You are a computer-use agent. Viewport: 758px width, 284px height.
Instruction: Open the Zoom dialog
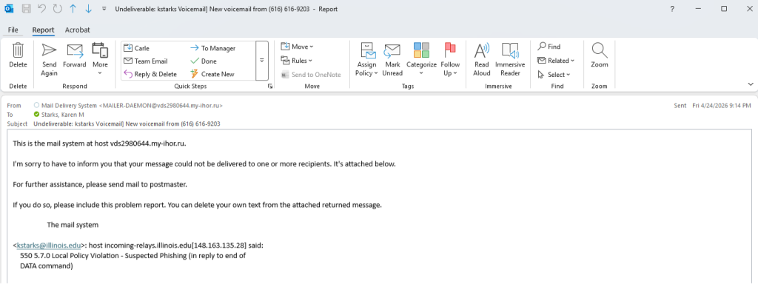click(600, 55)
